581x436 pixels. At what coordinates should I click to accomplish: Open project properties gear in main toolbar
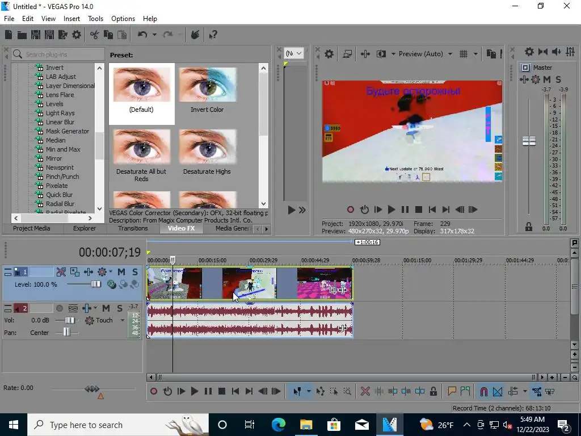click(x=77, y=35)
